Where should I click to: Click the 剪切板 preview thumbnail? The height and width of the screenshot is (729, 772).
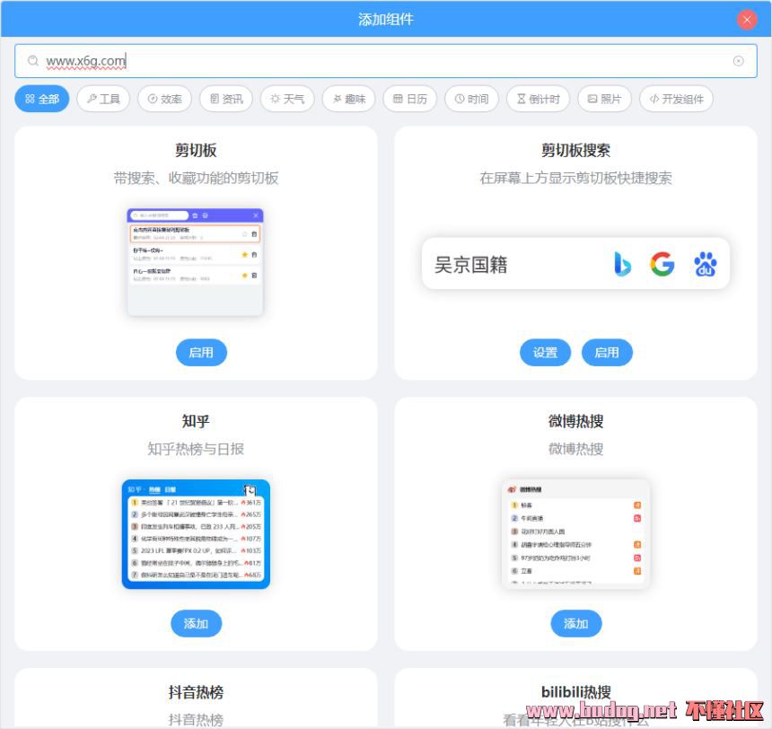tap(196, 262)
